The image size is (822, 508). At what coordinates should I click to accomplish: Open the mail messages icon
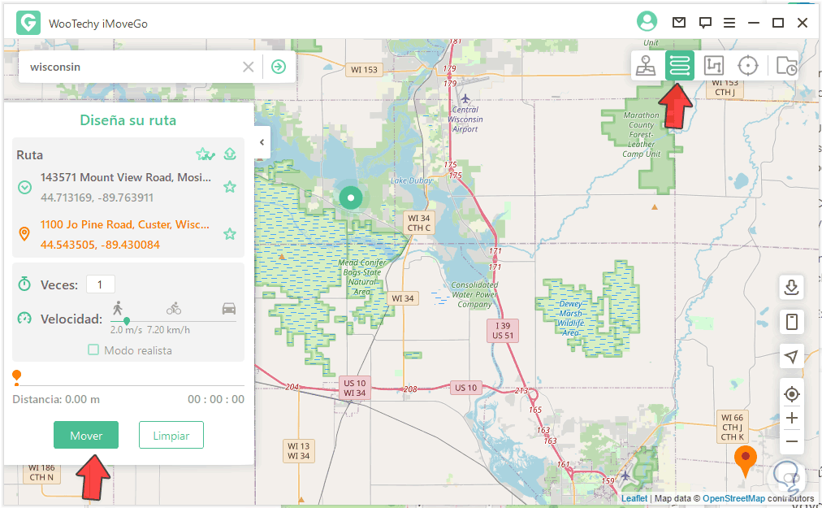(x=679, y=23)
